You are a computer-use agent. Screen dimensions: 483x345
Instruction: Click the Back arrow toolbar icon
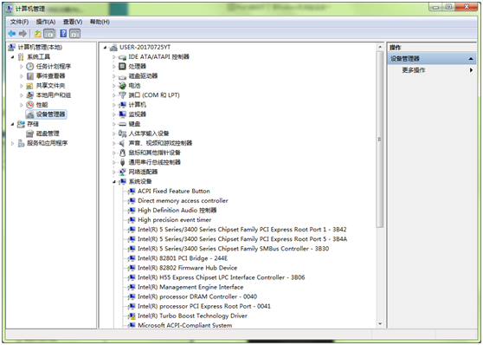point(12,34)
